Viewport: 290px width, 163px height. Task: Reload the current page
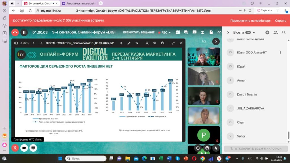30,10
